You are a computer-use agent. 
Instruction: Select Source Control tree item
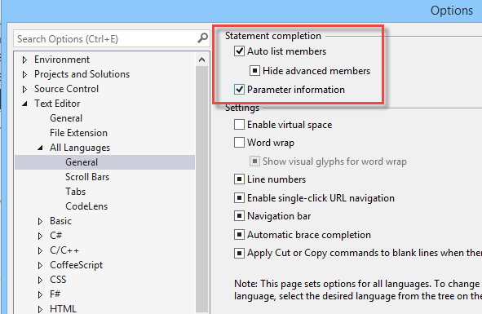pos(66,89)
